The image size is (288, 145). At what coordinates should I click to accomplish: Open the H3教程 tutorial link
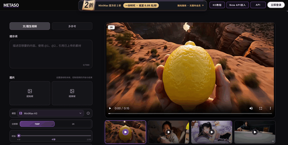coord(217,5)
